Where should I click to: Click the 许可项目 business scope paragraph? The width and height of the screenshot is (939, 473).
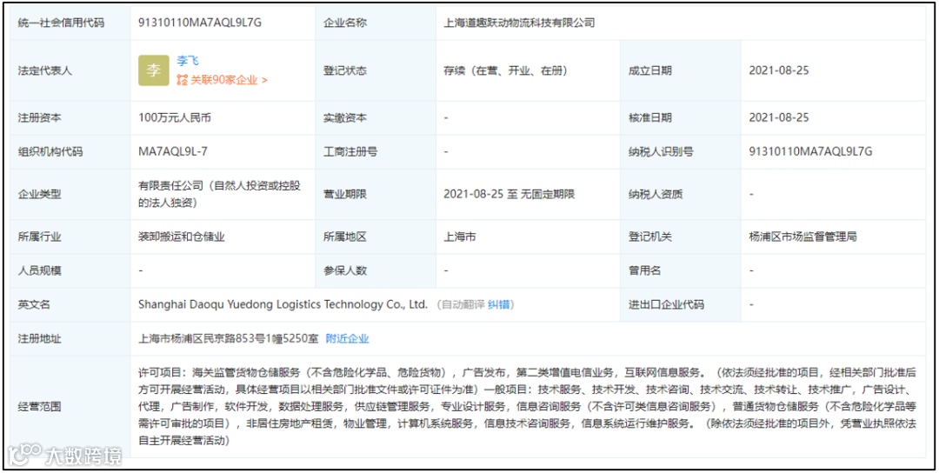click(527, 407)
